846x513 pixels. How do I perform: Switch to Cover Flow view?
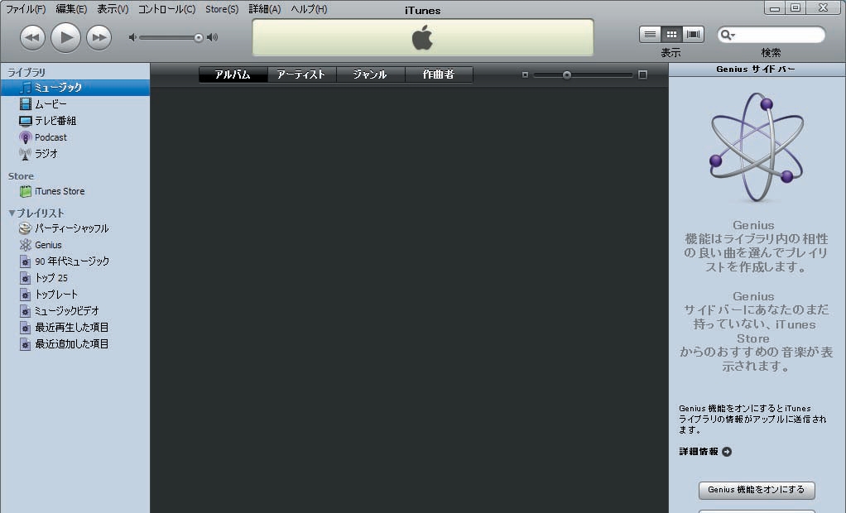coord(694,35)
